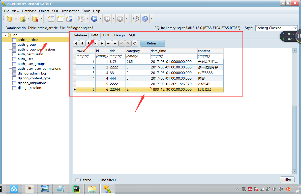Select the auth_user table in tree
The width and height of the screenshot is (301, 194).
point(25,59)
